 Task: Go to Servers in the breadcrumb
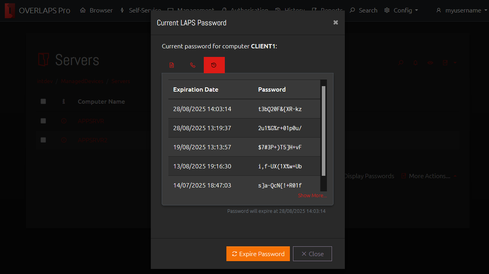(x=121, y=81)
